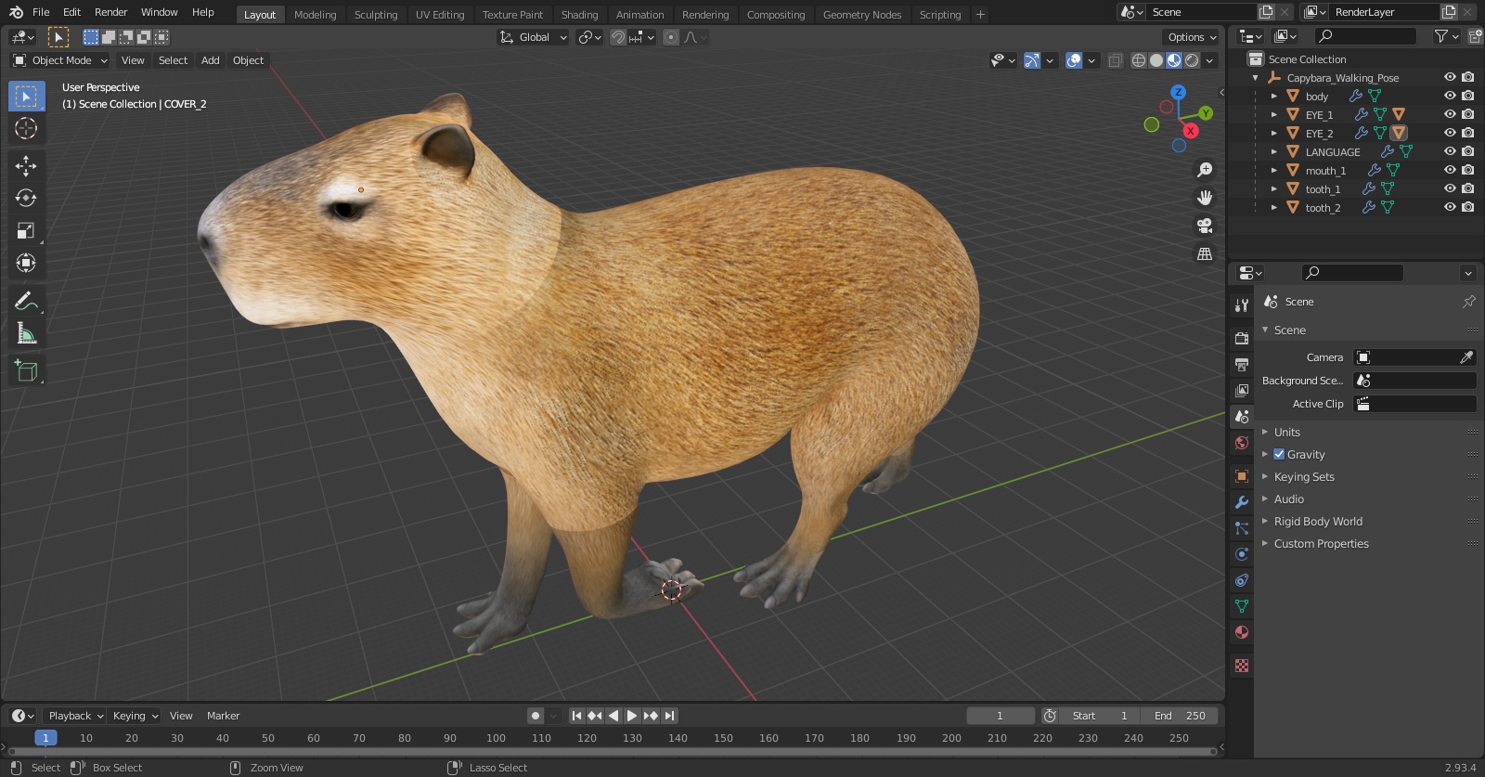
Task: Click the viewport zoom magnifier icon
Action: tap(1205, 170)
